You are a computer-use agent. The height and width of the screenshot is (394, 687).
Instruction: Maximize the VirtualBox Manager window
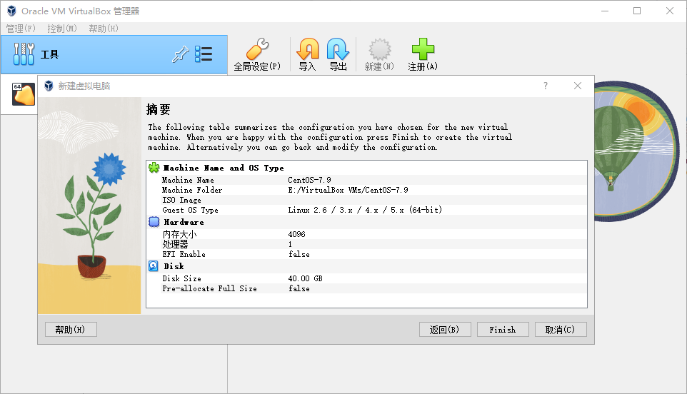[637, 11]
